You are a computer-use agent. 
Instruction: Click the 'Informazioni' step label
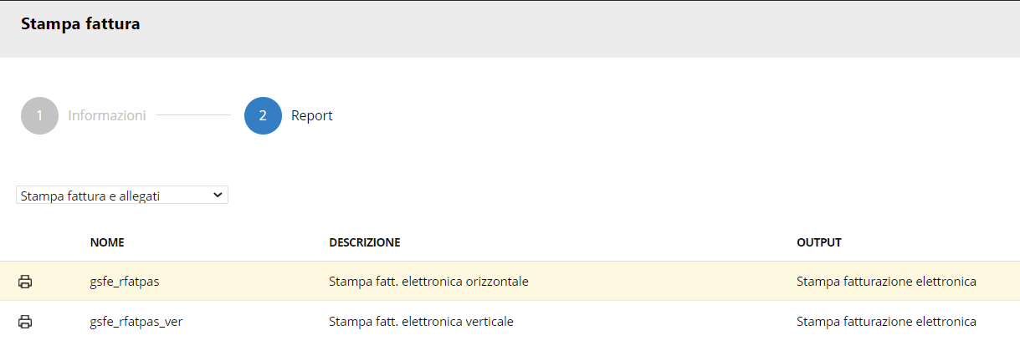click(x=107, y=115)
